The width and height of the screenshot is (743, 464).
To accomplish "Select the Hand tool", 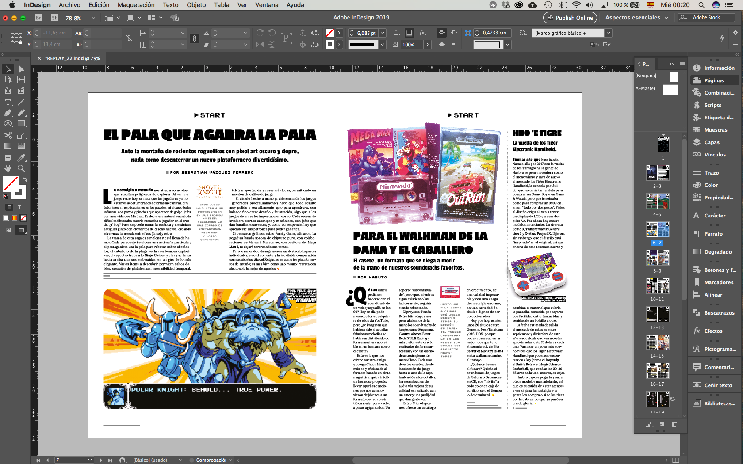I will pos(8,168).
